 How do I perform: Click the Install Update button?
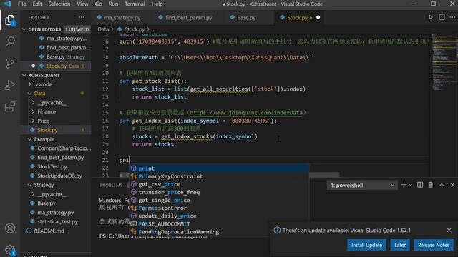point(366,245)
